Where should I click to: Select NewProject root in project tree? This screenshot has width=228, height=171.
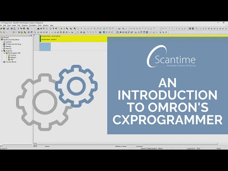(x=5, y=37)
